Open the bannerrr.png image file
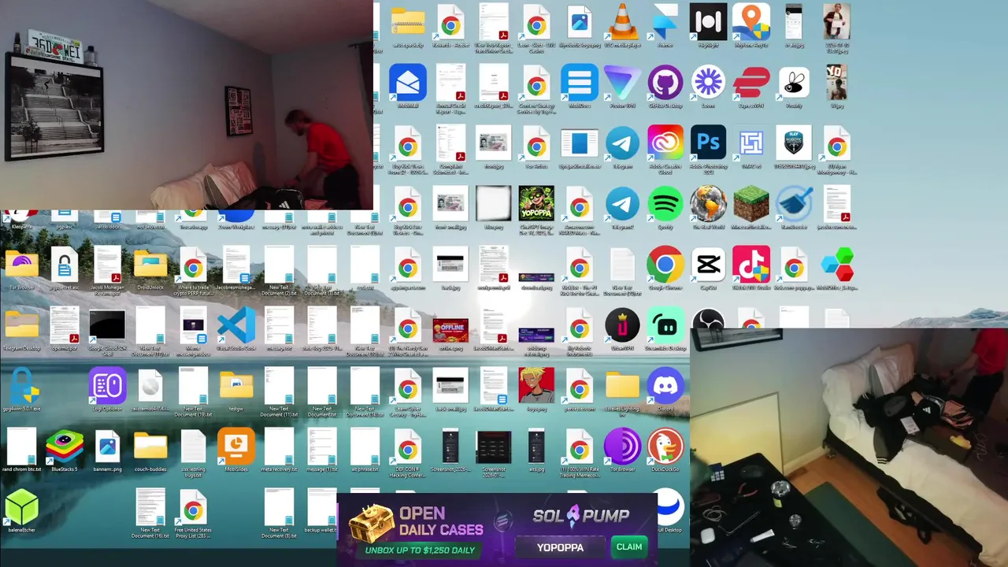This screenshot has height=567, width=1008. (107, 447)
